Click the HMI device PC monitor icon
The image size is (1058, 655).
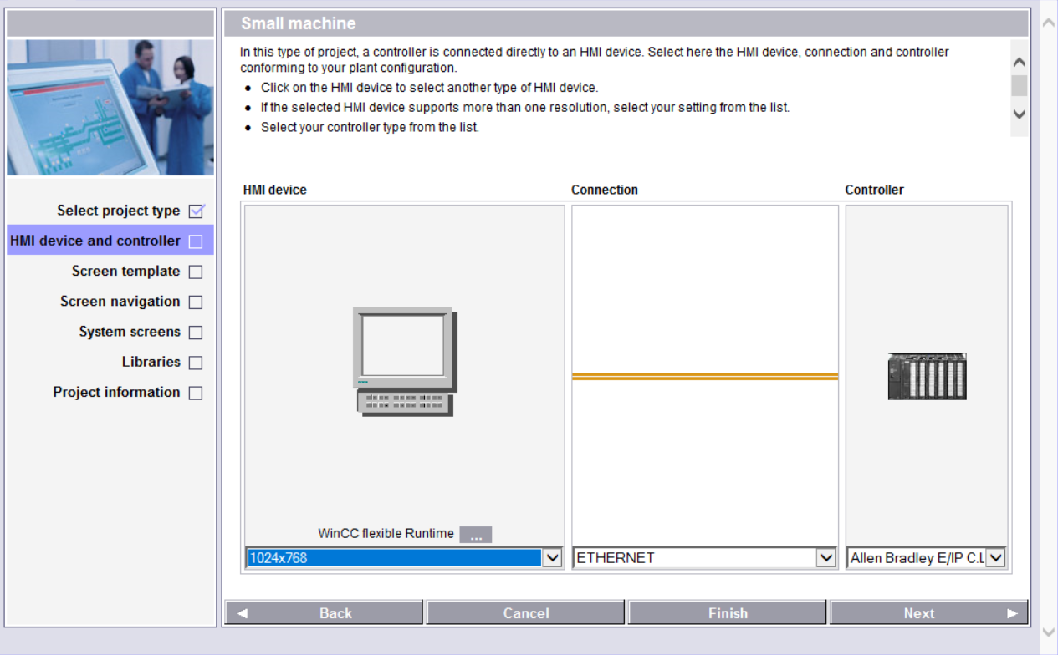405,362
